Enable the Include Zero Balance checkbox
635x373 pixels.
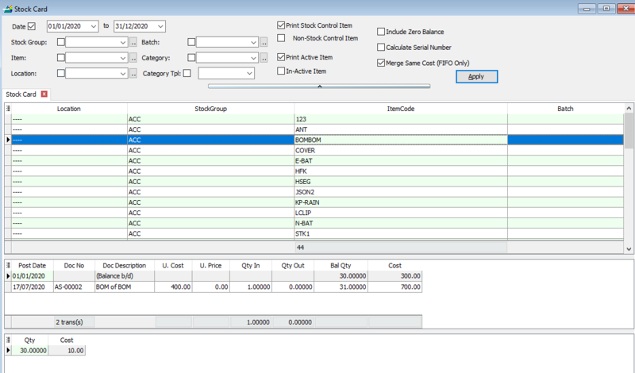(381, 32)
